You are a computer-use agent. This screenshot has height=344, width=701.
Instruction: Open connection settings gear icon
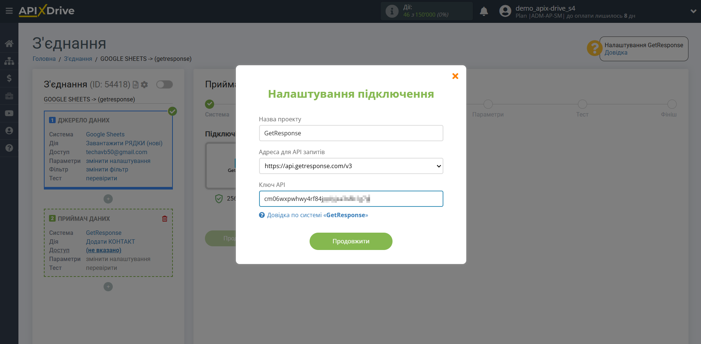[144, 85]
